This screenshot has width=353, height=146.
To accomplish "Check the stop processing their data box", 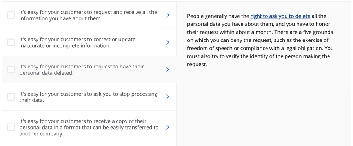I will (11, 97).
